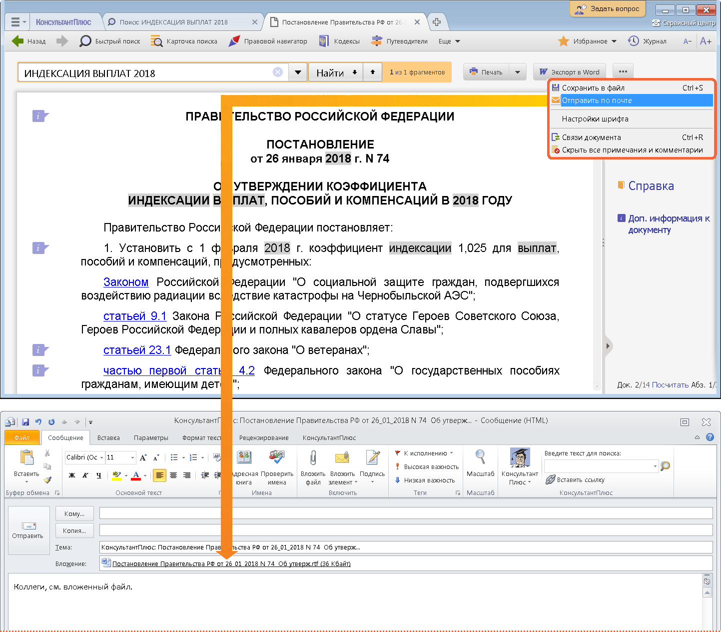Open Правовой навигатор

[268, 41]
